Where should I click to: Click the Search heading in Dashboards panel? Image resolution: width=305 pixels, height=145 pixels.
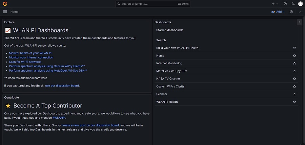pos(161,40)
